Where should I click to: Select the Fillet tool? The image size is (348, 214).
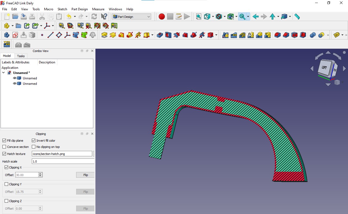coord(277,35)
